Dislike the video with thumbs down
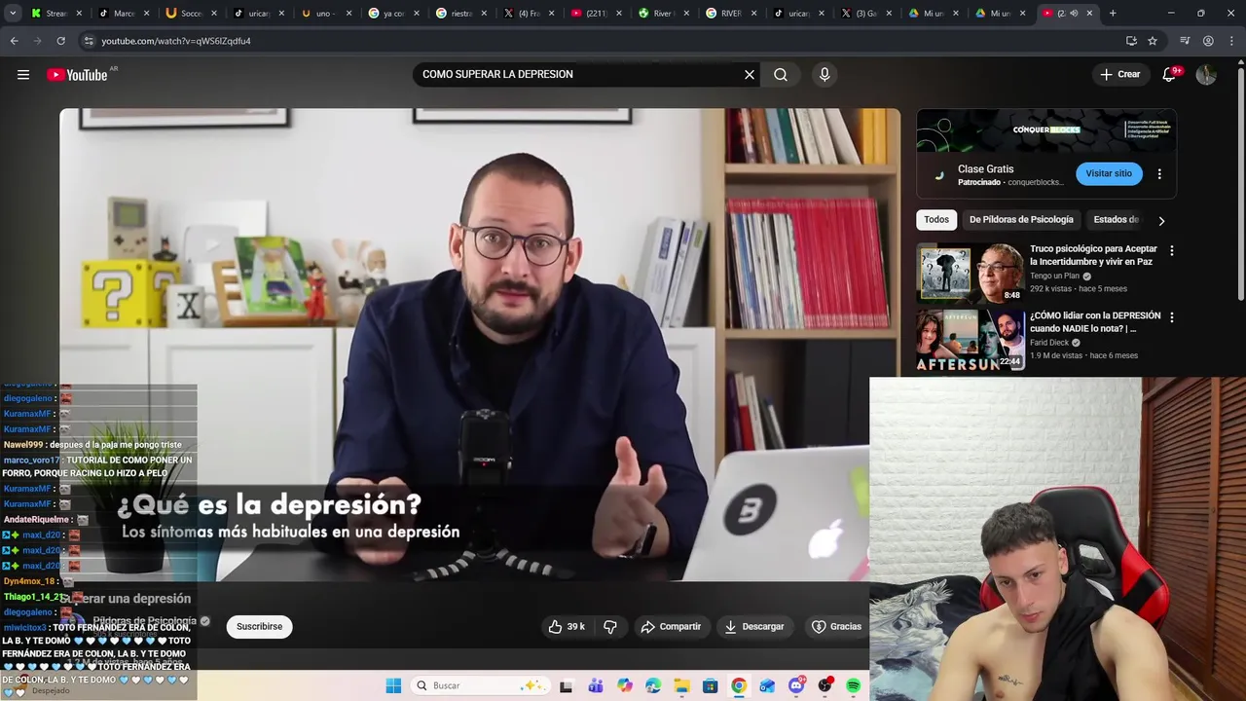This screenshot has height=701, width=1246. pos(610,626)
